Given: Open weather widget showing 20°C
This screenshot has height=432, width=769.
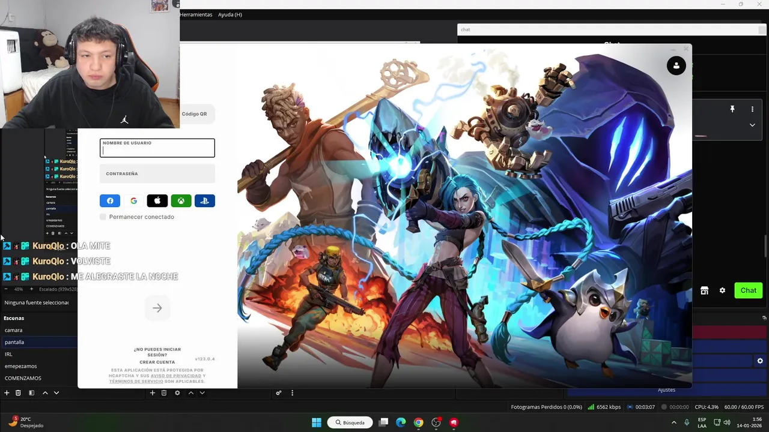Looking at the screenshot, I should pyautogui.click(x=26, y=422).
